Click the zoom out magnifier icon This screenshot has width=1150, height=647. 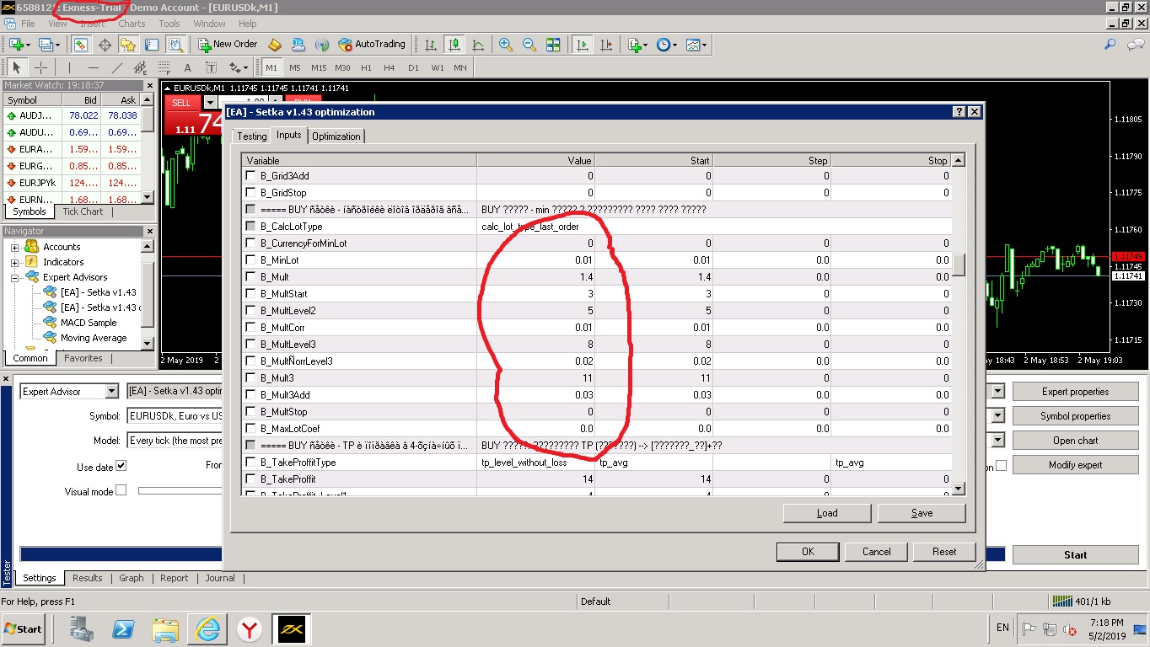click(529, 45)
